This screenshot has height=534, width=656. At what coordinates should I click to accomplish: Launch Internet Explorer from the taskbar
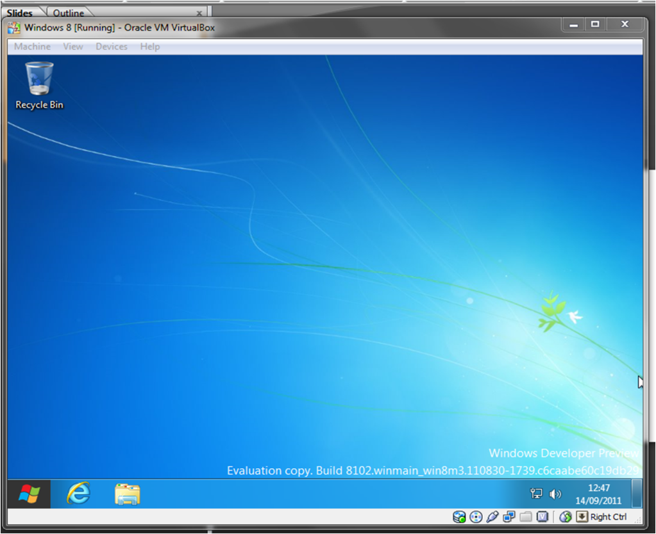pos(79,494)
